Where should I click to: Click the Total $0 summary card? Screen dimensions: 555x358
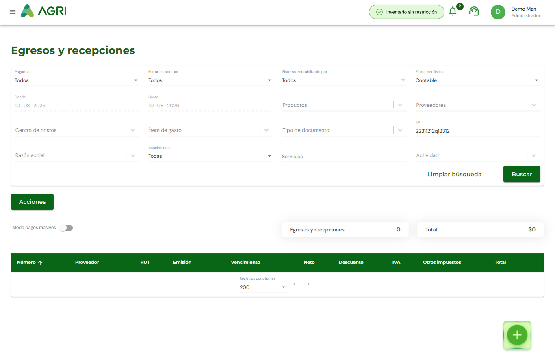pos(481,229)
